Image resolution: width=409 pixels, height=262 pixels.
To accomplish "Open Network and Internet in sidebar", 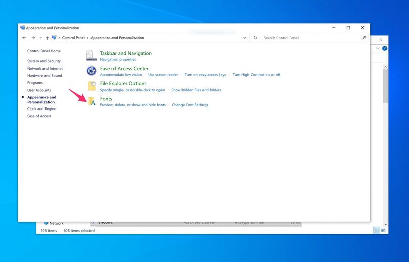I will [x=45, y=69].
